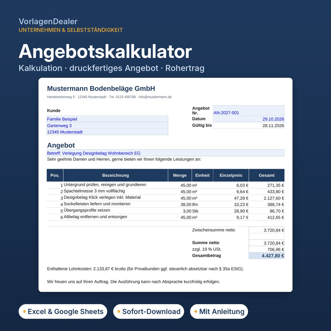This screenshot has width=331, height=331.
Task: Click unit price 10,23 €
Action: [x=241, y=205]
